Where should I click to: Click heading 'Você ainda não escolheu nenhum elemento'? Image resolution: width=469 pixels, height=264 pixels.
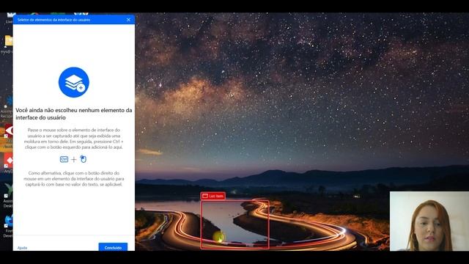[x=74, y=114]
